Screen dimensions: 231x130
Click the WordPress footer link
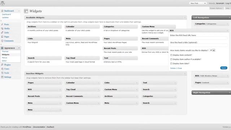(x=27, y=127)
